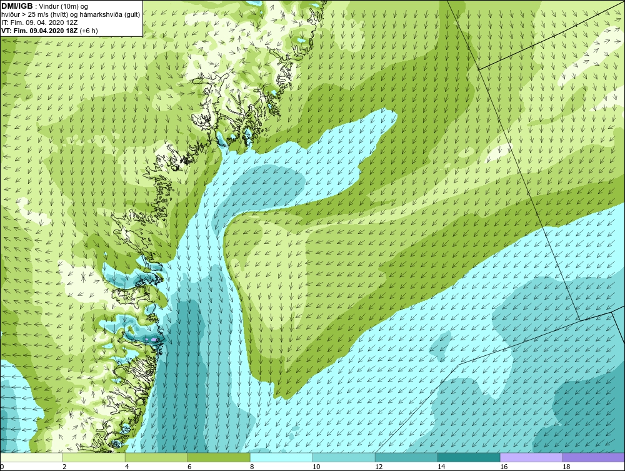
Task: Click the 6–8 m/s olive green legend swatch
Action: [x=219, y=457]
